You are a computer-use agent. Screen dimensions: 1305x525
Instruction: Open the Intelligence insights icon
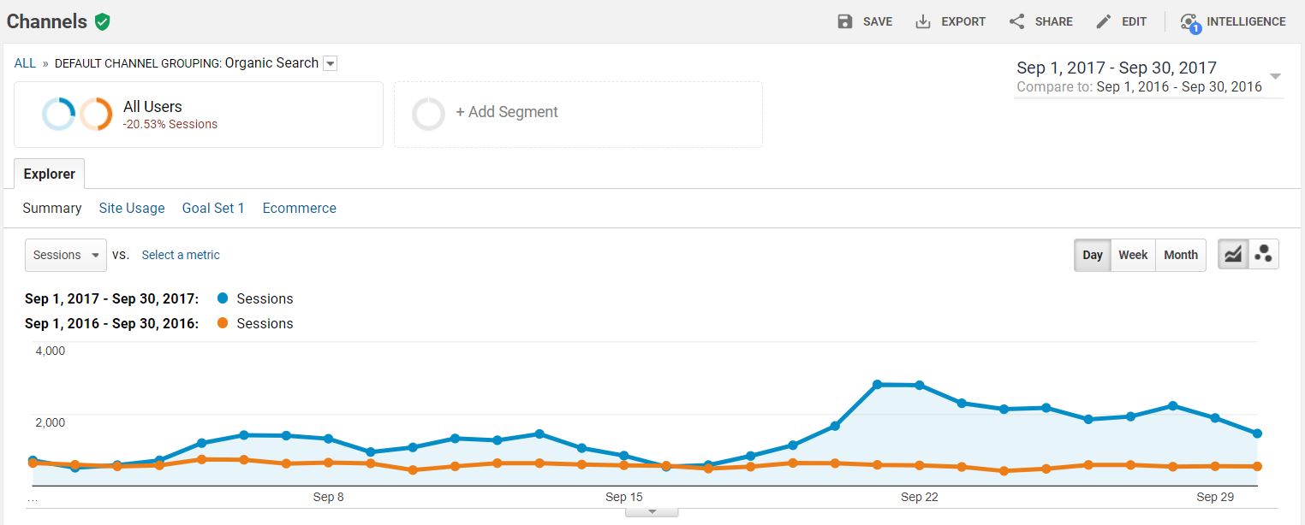[1189, 22]
